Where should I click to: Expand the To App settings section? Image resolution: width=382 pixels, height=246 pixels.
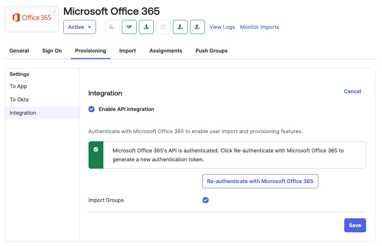pos(18,86)
